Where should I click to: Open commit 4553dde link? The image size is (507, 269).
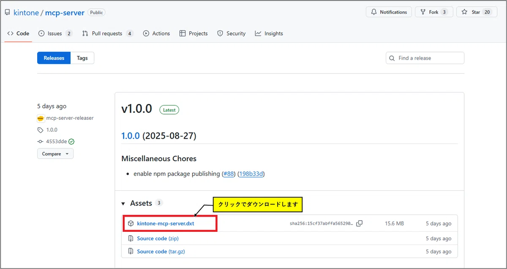click(x=56, y=142)
